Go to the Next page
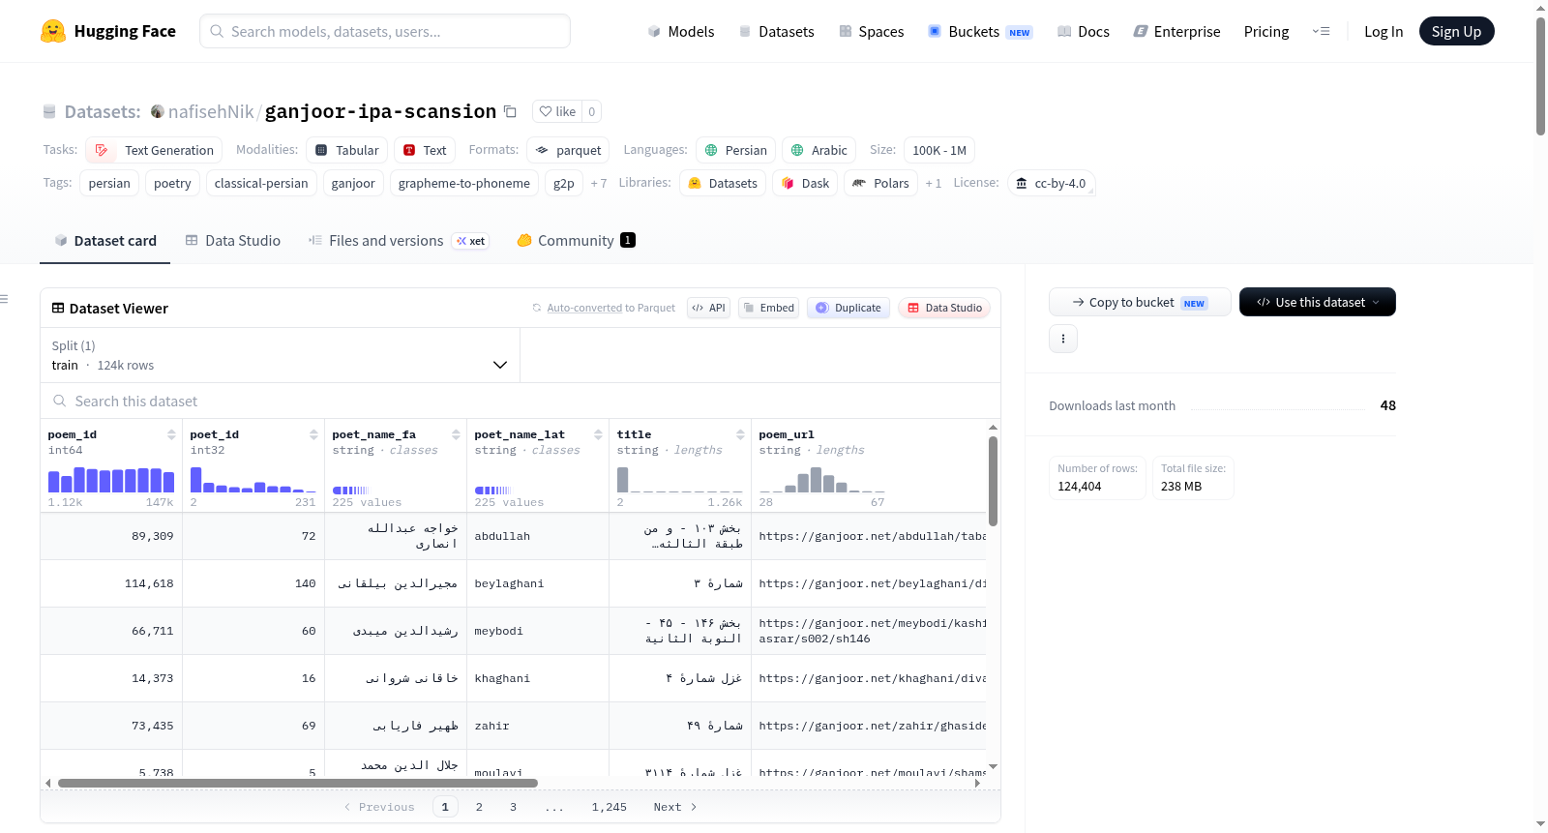This screenshot has height=833, width=1548. [x=675, y=807]
